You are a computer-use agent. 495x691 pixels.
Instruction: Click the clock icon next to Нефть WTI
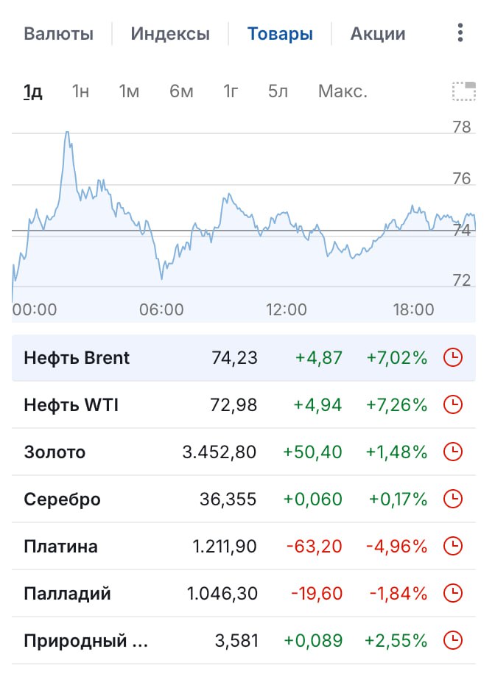point(453,404)
